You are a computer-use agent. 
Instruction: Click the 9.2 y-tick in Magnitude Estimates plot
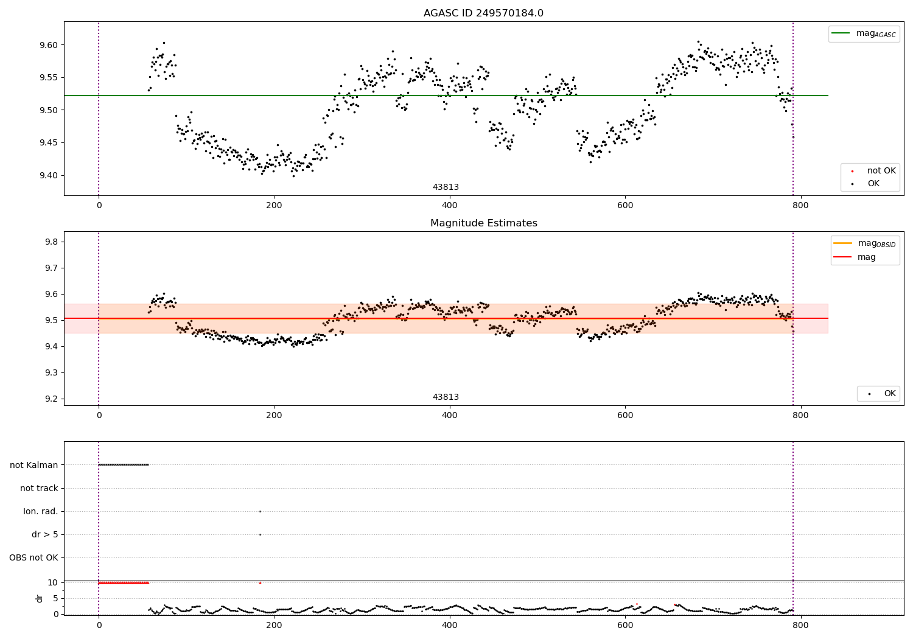click(x=52, y=399)
